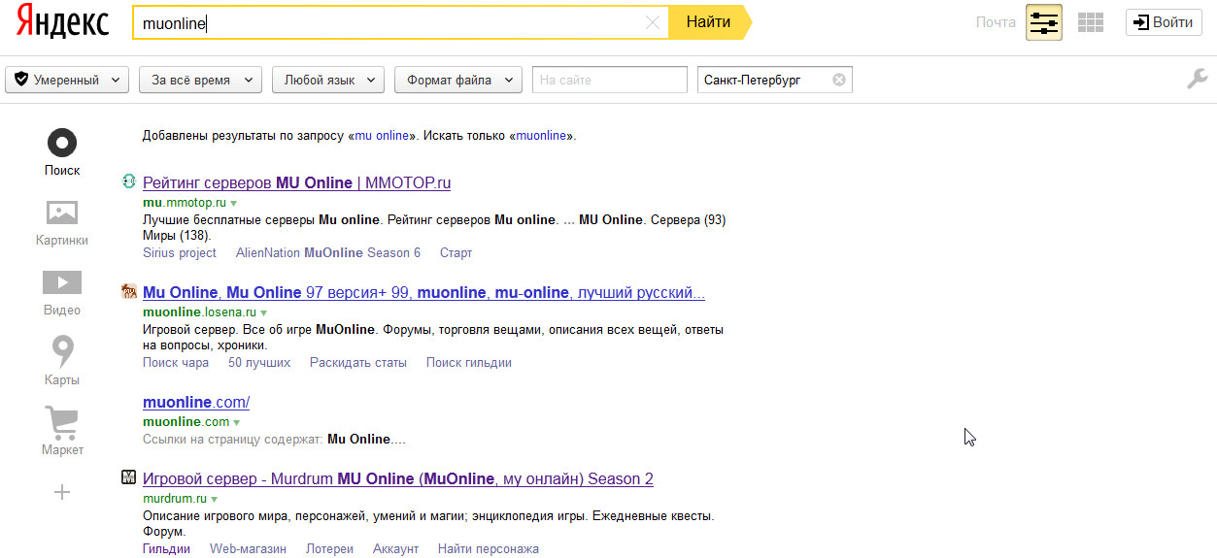Click the Murdrum favicon icon
Image resolution: width=1217 pixels, height=558 pixels.
(x=129, y=477)
